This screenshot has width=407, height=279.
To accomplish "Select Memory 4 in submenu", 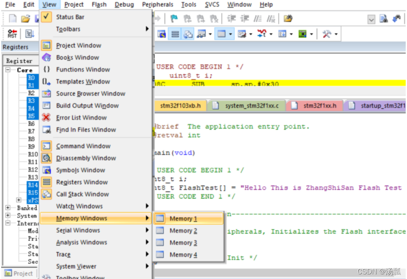I will point(188,254).
